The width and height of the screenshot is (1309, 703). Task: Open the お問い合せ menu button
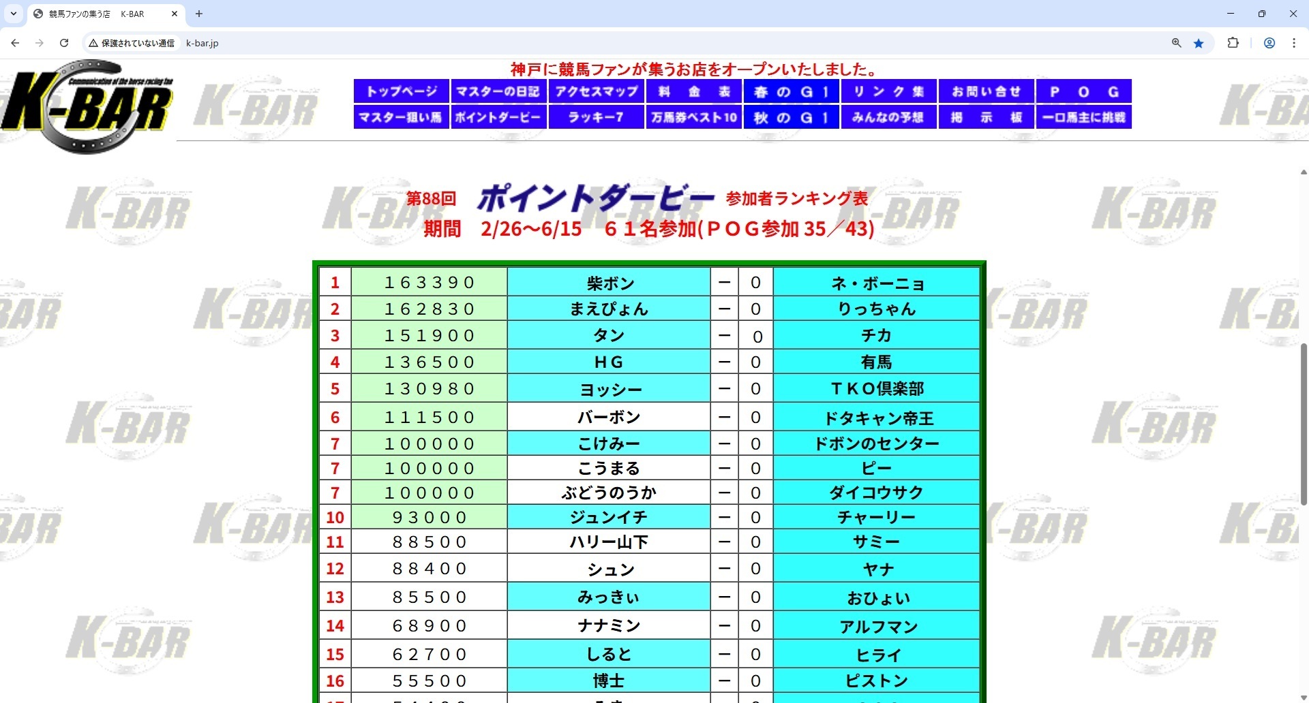[x=986, y=91]
